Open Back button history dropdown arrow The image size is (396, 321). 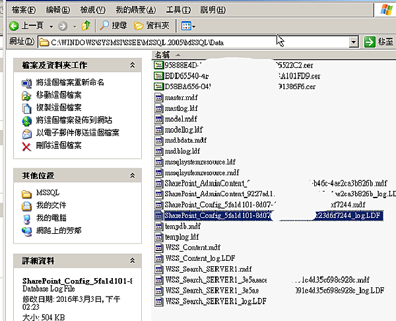51,26
